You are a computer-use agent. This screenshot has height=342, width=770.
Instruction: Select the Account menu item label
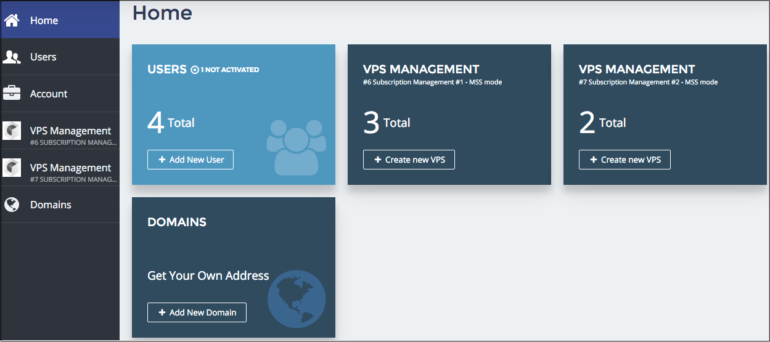click(49, 94)
